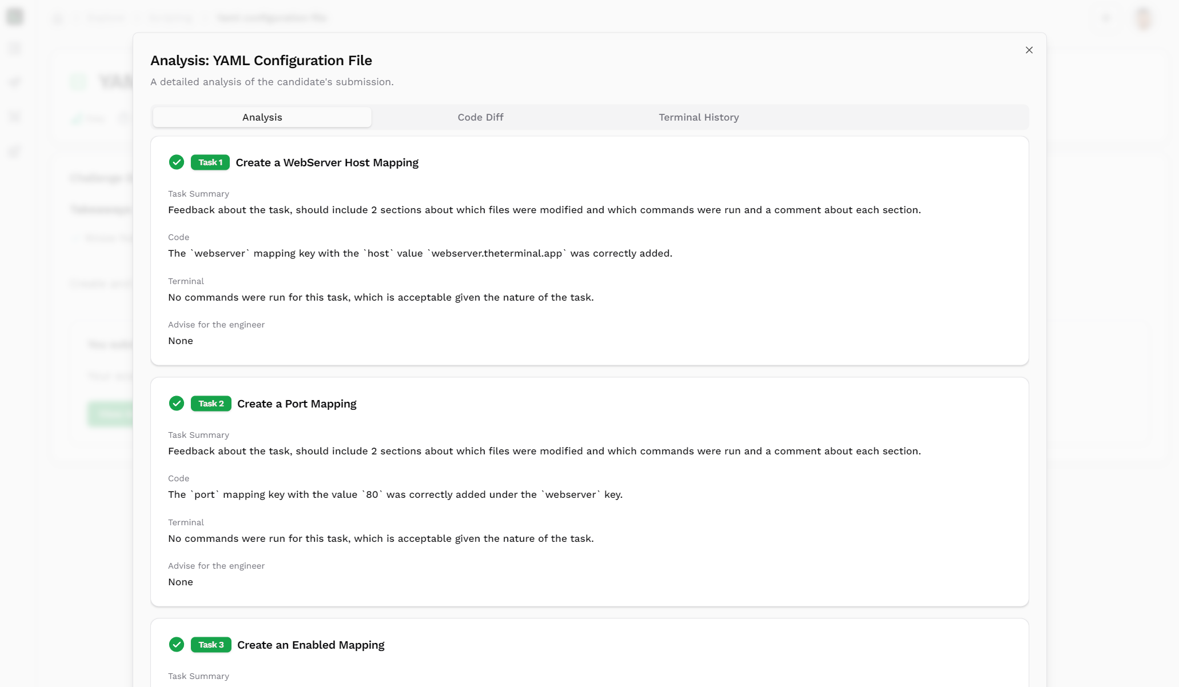1179x687 pixels.
Task: Click the user avatar in the top right
Action: pos(1143,18)
